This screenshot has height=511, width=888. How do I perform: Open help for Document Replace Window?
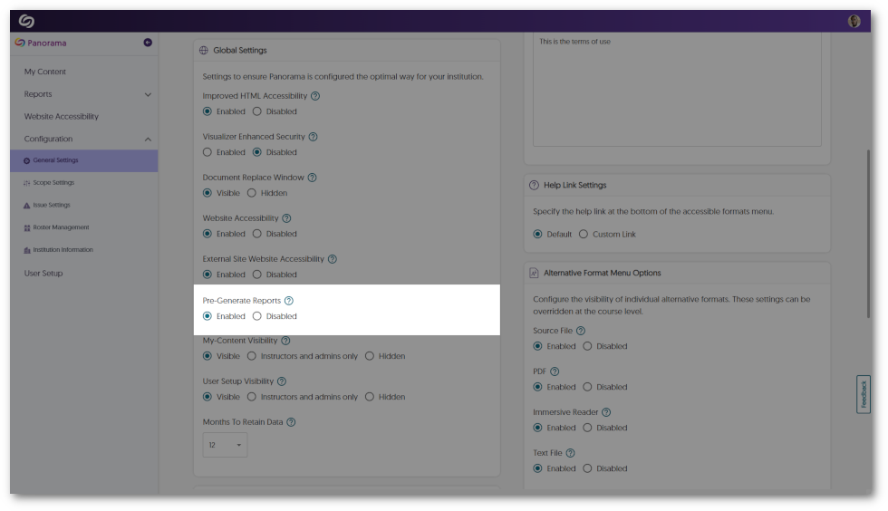[x=312, y=178]
